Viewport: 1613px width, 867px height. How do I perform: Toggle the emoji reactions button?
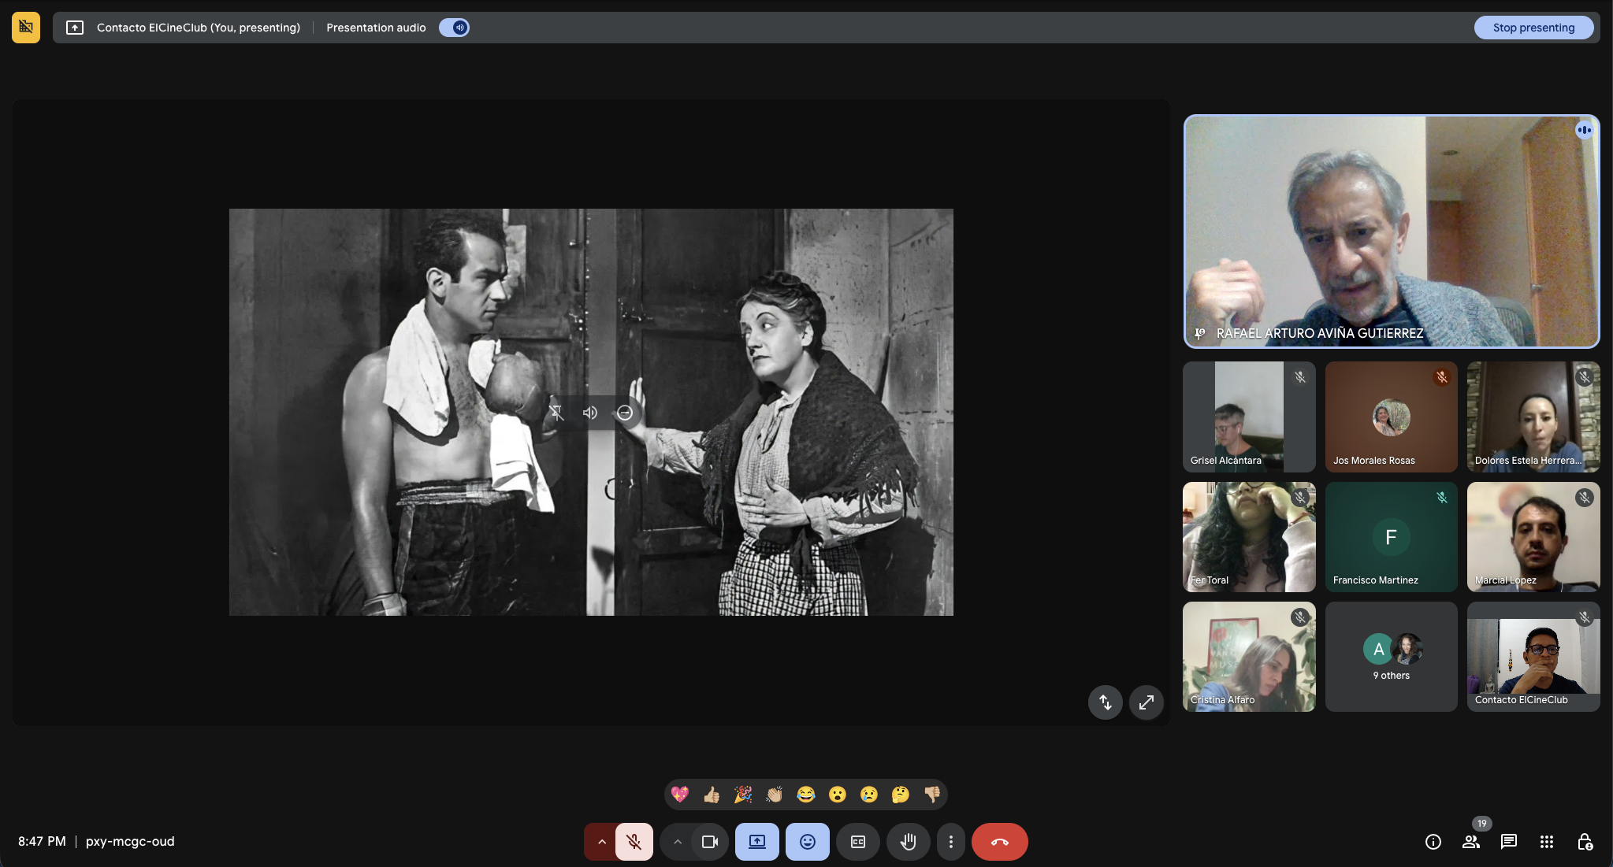807,842
